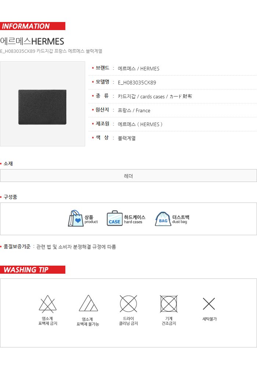Click the 상품 product label

click(91, 219)
